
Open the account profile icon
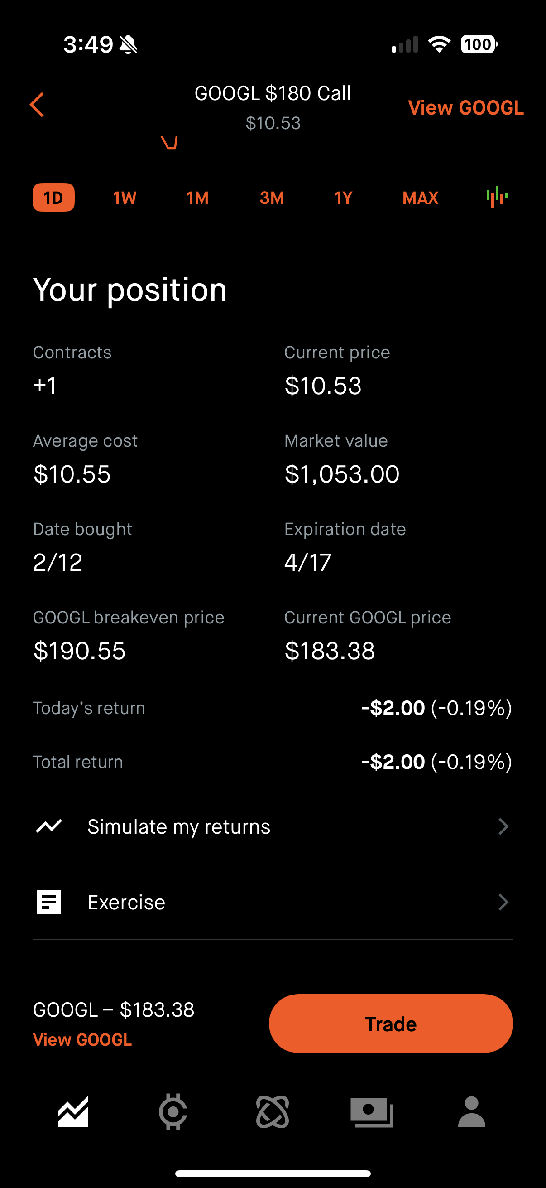click(x=471, y=1112)
